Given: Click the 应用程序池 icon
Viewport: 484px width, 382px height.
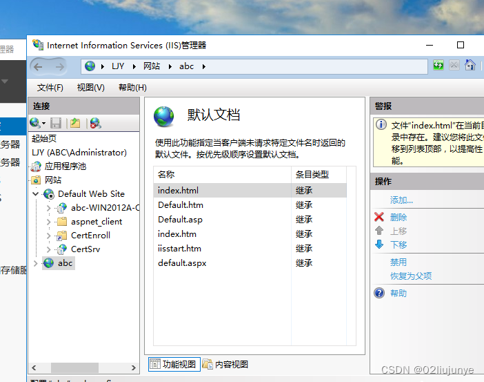Looking at the screenshot, I should click(36, 166).
